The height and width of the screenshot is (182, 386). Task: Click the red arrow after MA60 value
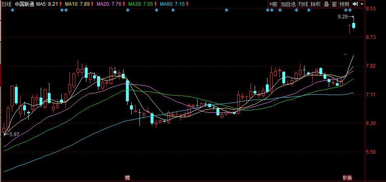click(188, 4)
